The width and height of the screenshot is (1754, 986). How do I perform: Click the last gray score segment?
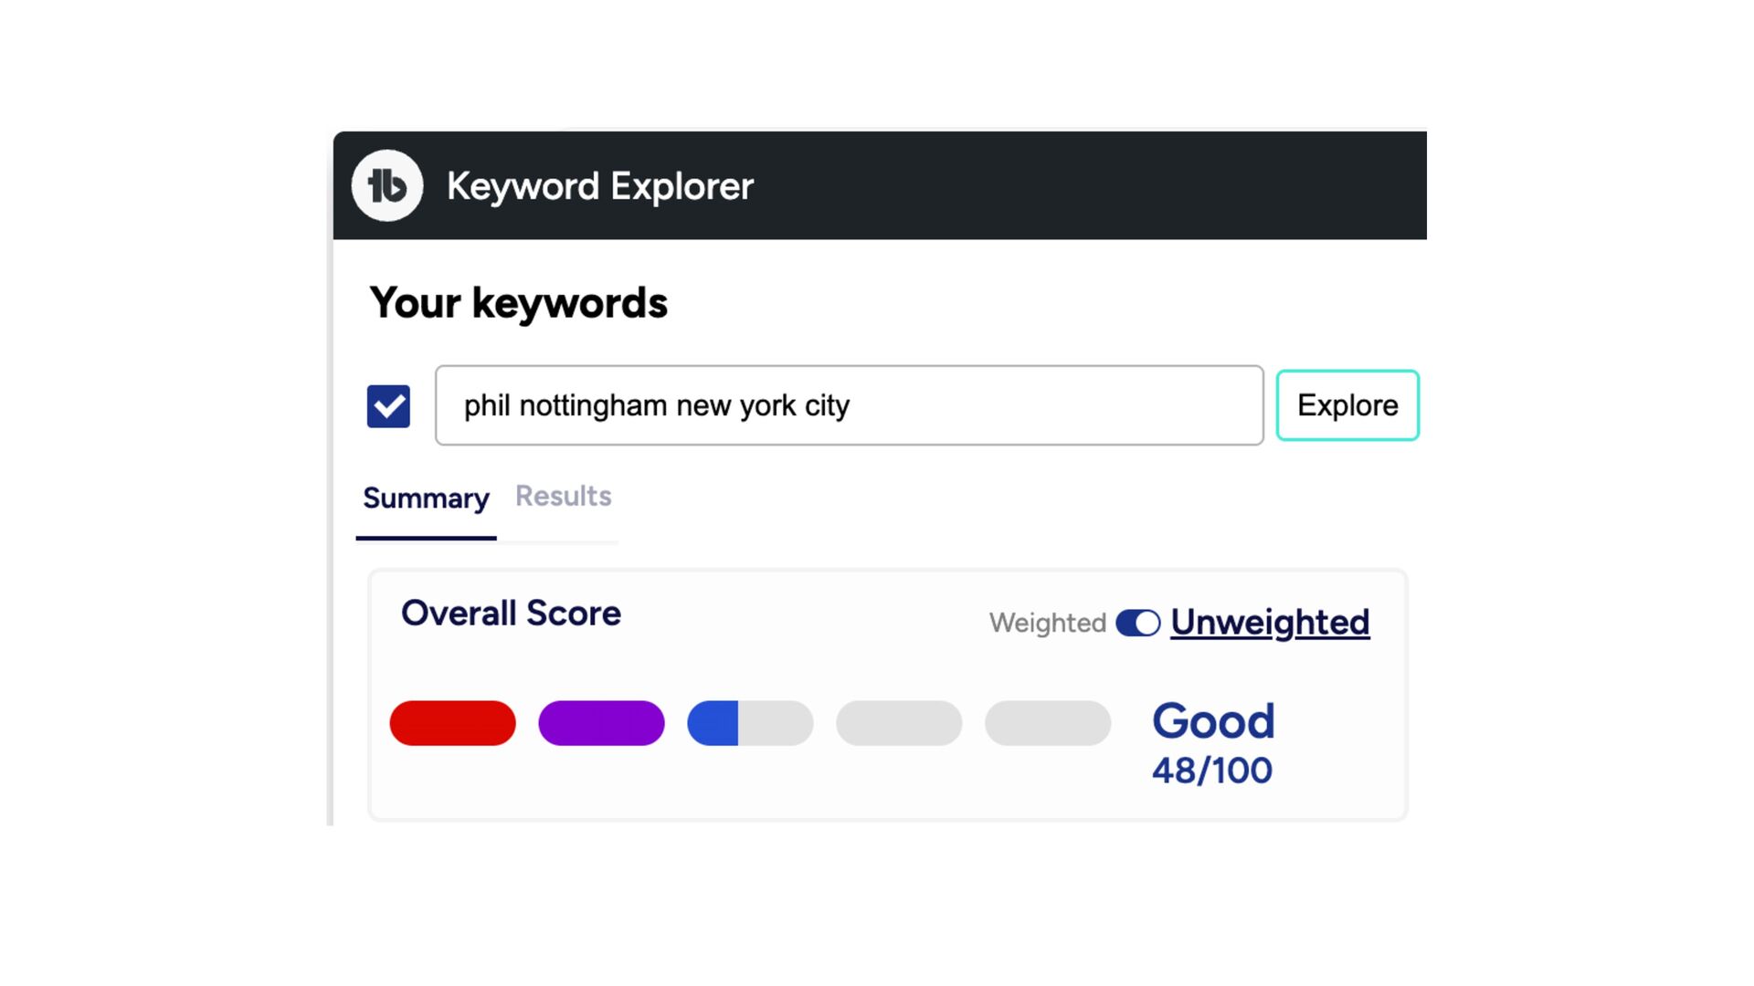1048,723
